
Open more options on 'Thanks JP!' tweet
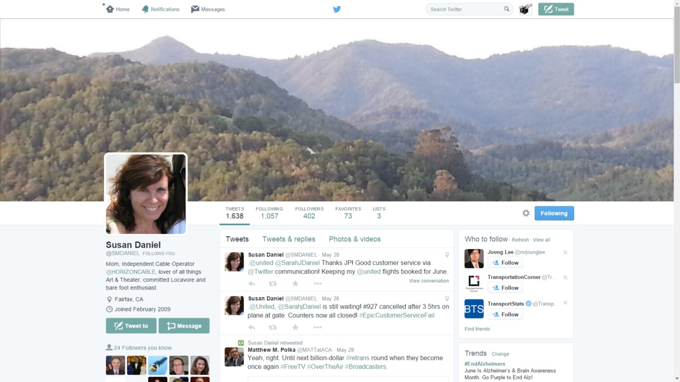(x=318, y=284)
